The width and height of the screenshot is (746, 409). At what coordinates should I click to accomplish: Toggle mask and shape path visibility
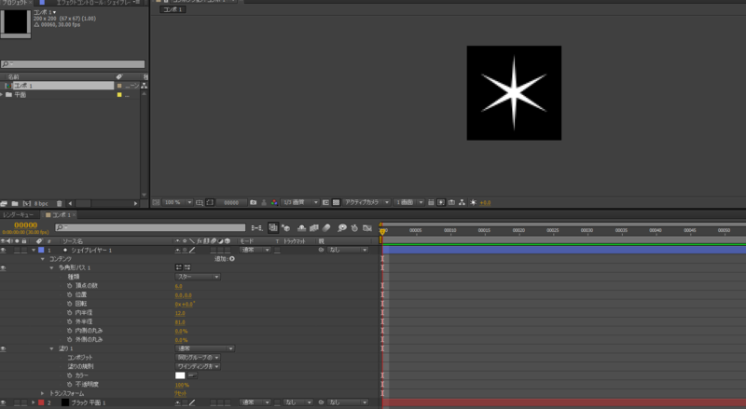tap(210, 202)
